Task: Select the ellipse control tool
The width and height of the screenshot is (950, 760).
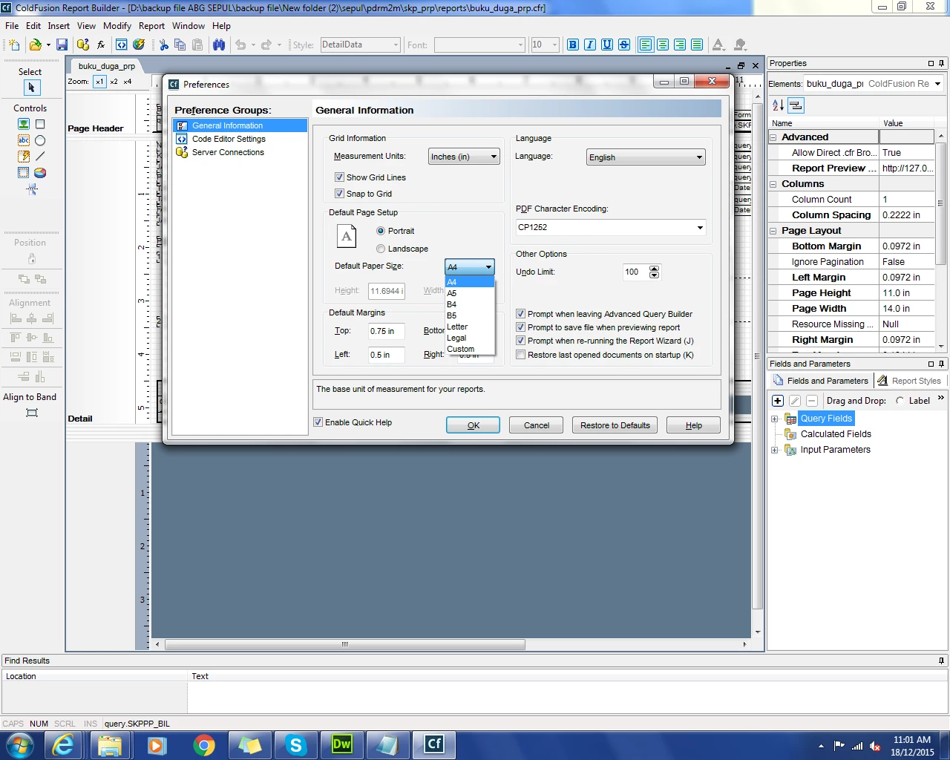Action: coord(40,140)
